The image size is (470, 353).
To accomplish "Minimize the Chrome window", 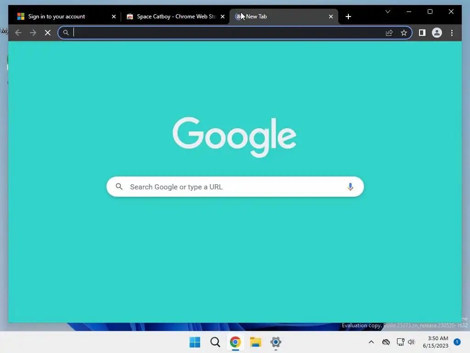I will pos(409,11).
